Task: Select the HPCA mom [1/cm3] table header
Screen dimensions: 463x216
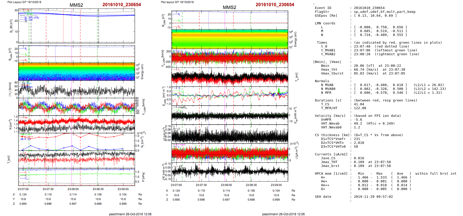Action: tap(331, 174)
